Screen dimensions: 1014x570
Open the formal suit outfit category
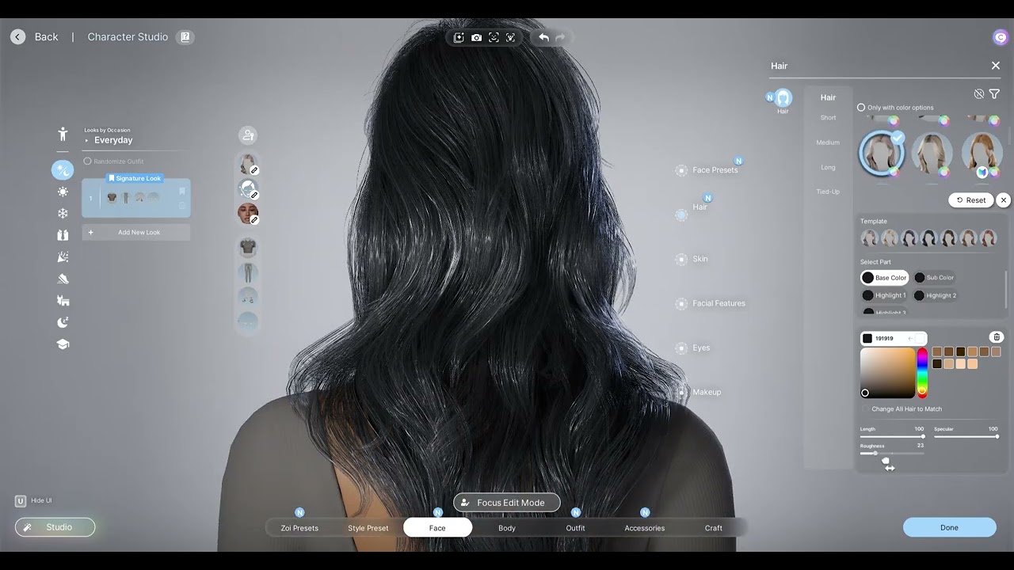coord(63,235)
